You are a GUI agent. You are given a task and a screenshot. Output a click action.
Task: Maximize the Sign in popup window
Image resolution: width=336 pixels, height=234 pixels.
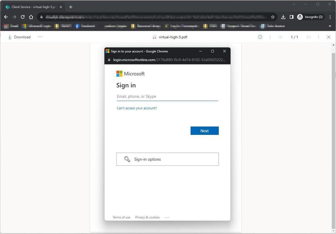tap(212, 51)
